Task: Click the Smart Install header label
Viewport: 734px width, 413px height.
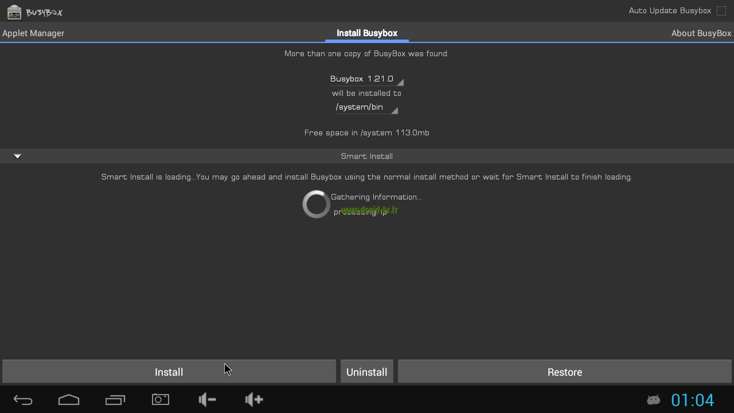Action: point(367,156)
